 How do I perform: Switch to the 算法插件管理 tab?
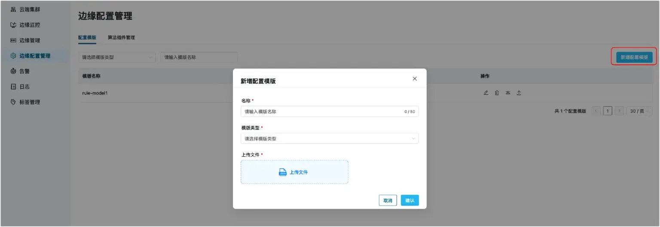pos(121,38)
